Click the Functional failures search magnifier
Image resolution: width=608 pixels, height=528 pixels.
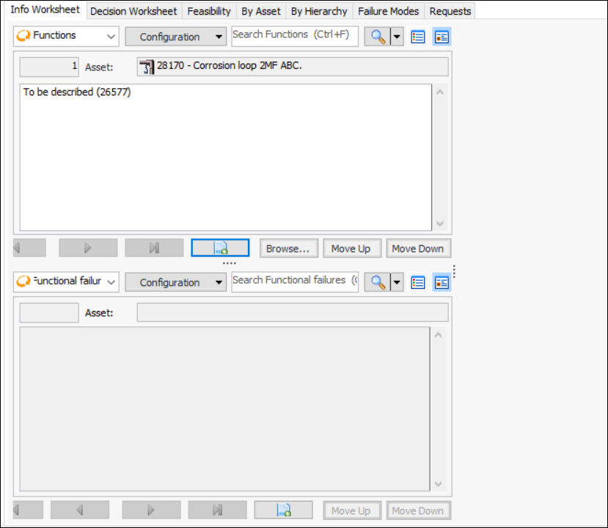pyautogui.click(x=377, y=282)
